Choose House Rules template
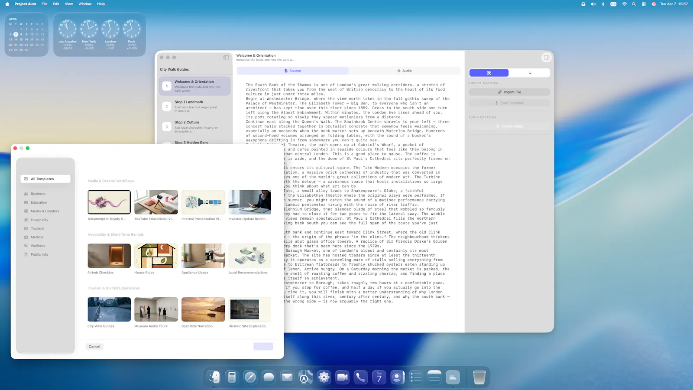 coord(156,256)
